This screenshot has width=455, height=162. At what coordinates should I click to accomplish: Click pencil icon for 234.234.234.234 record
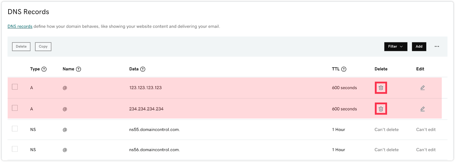pyautogui.click(x=423, y=109)
